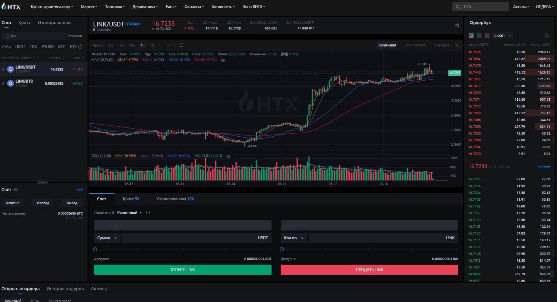Open the Сумма unit dropdown
Viewport: 557px width, 302px height.
click(107, 238)
